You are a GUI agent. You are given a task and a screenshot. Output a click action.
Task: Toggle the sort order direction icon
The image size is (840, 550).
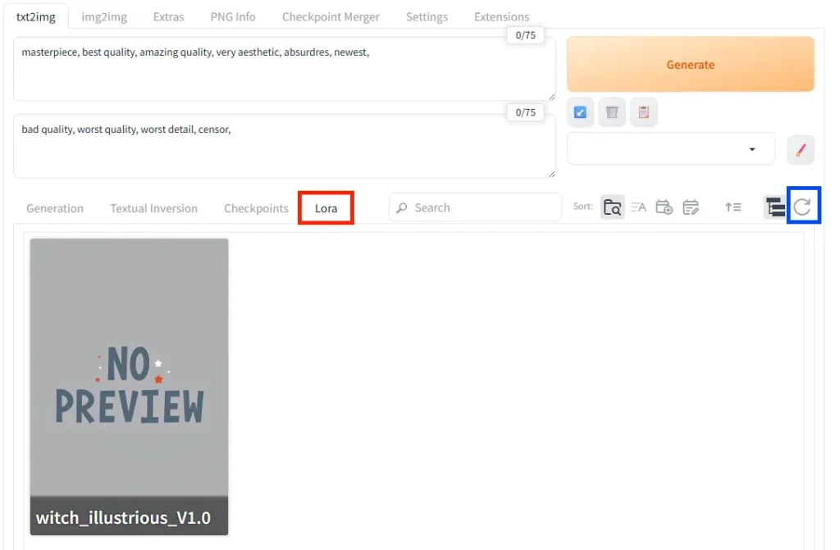733,207
